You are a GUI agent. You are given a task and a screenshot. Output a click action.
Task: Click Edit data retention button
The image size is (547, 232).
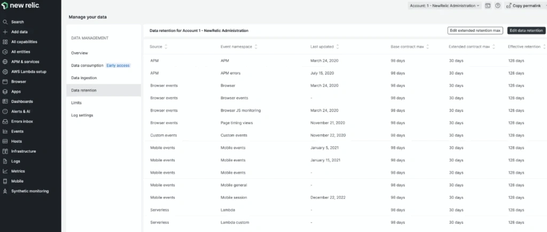(526, 31)
